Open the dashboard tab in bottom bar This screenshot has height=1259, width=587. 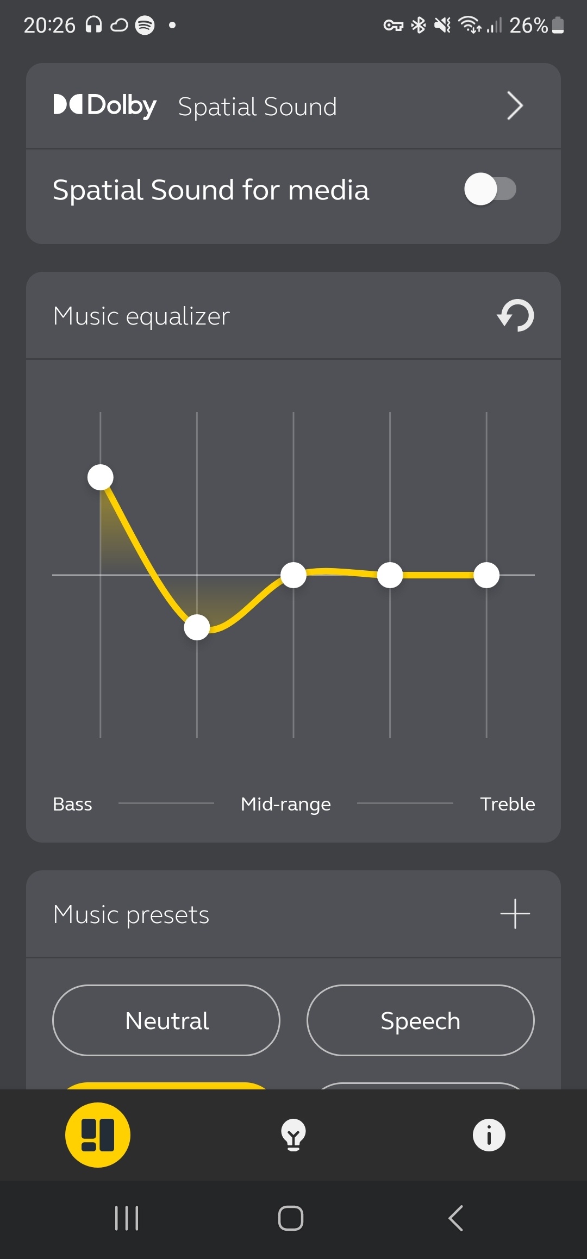98,1135
